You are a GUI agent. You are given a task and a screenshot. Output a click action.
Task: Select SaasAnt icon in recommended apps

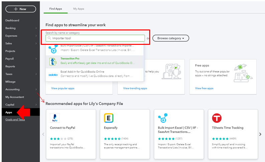163,118
